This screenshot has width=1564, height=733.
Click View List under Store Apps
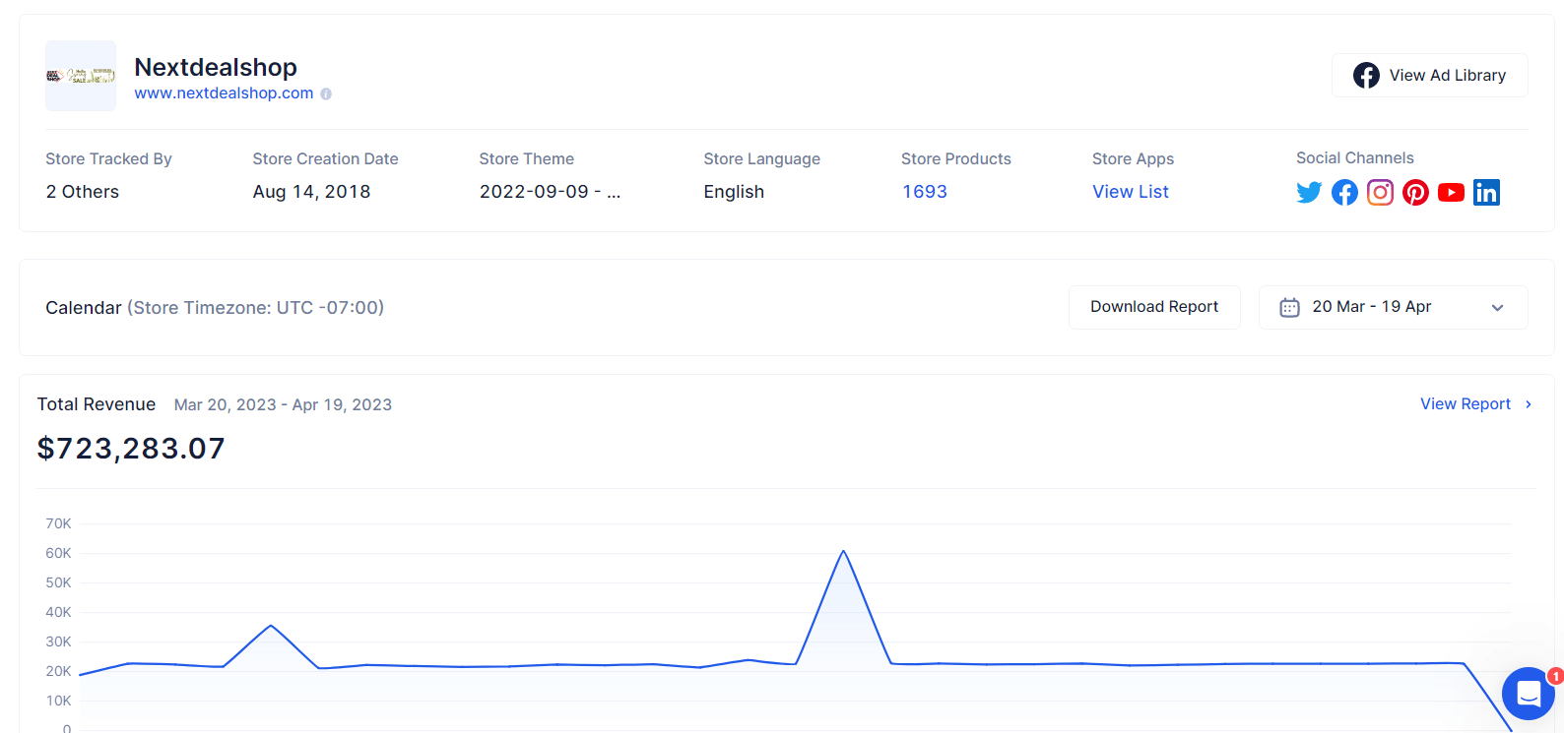point(1131,192)
